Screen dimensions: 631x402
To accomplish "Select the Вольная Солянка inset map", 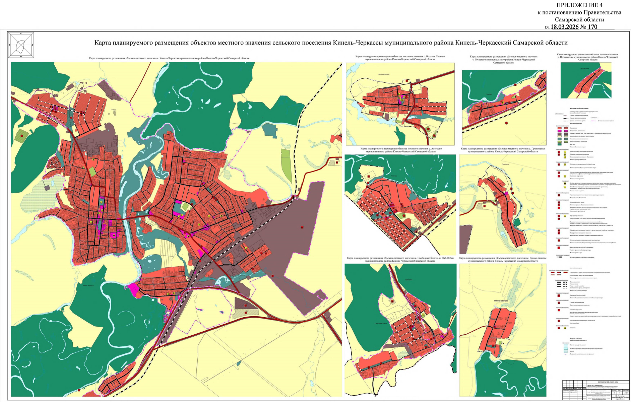I will point(400,104).
